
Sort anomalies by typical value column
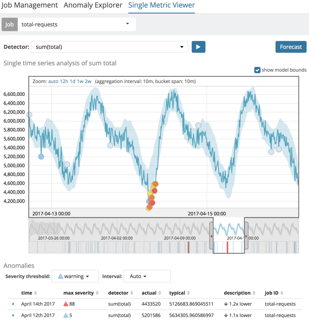(x=179, y=293)
